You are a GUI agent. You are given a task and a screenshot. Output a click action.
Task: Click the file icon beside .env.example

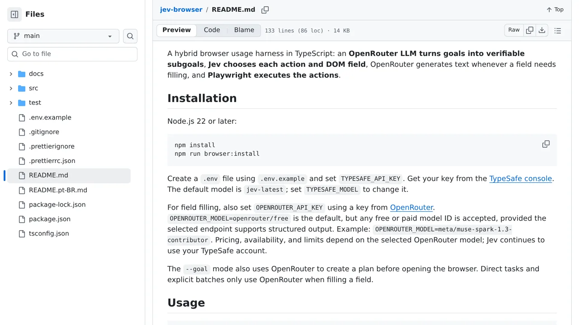point(22,117)
